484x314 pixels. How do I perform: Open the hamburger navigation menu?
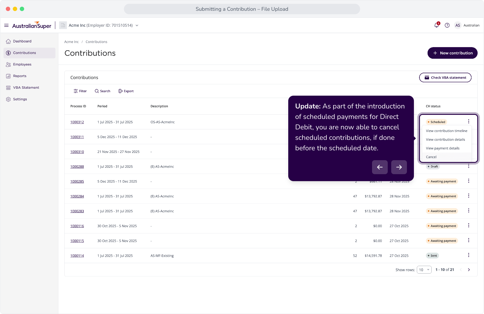coord(6,25)
